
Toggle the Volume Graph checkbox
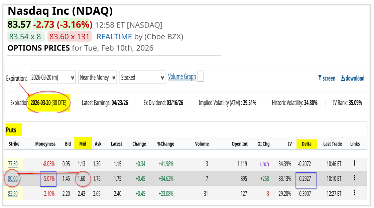[200, 77]
